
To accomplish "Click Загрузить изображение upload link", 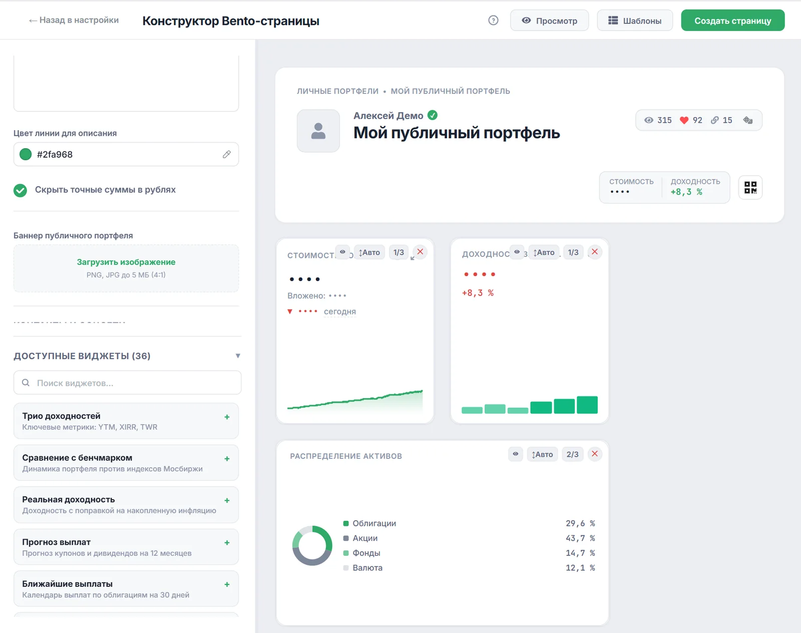I will click(126, 262).
